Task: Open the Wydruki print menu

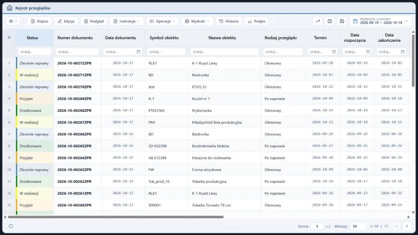Action: [197, 21]
